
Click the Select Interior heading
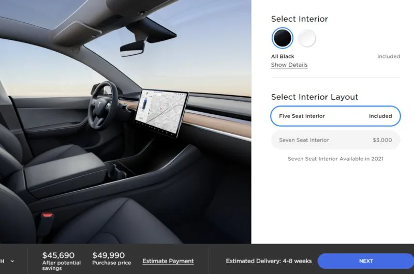(300, 19)
